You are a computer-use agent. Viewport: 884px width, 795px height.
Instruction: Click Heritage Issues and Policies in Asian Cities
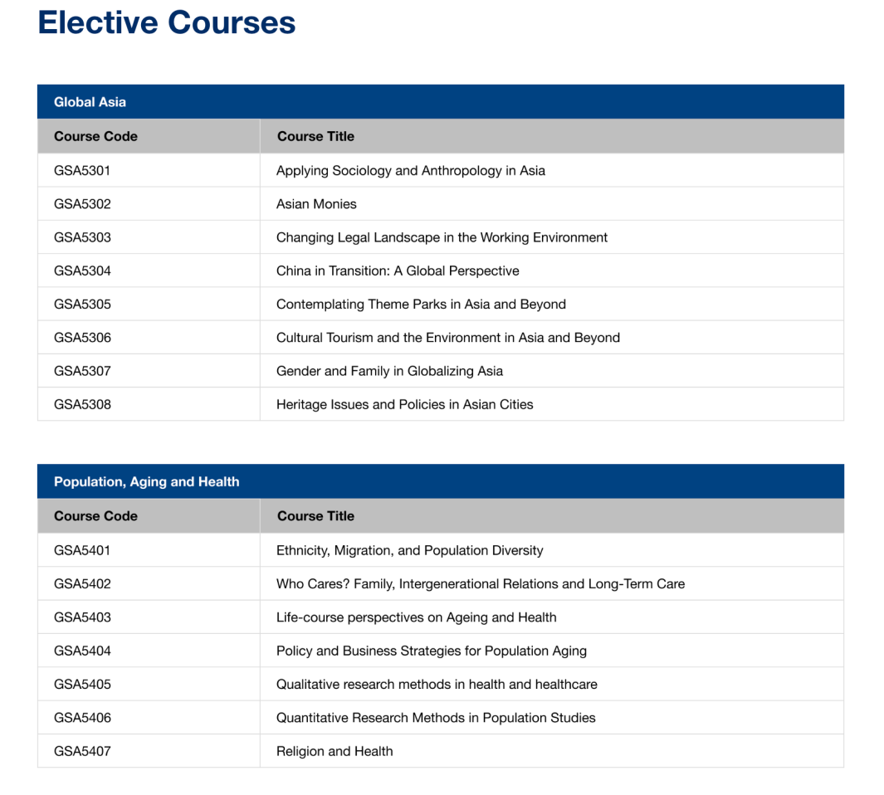(x=404, y=404)
